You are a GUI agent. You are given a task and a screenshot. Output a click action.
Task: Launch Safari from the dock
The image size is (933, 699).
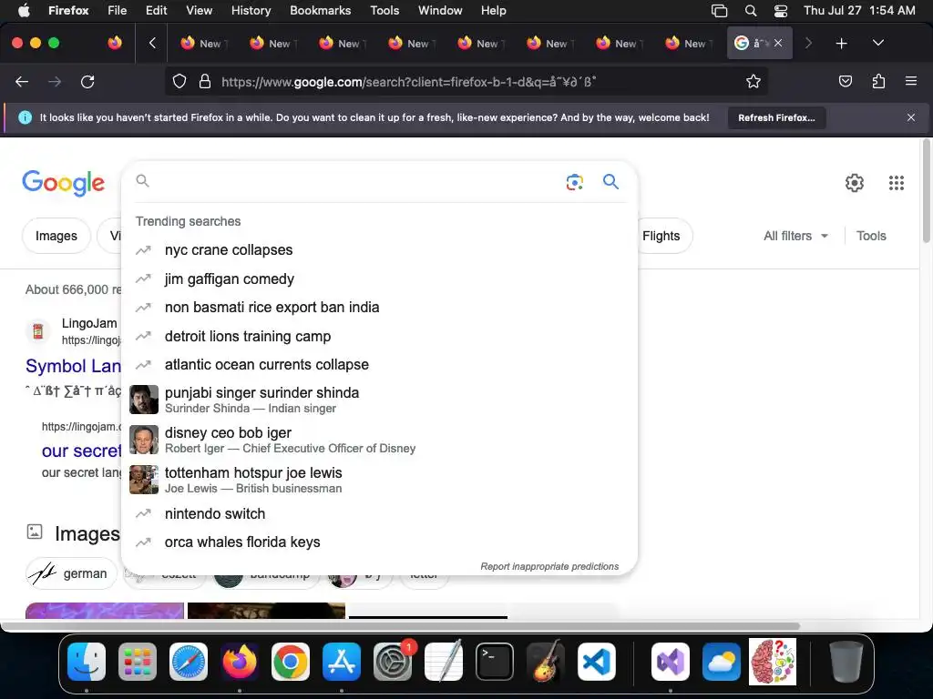pos(189,662)
